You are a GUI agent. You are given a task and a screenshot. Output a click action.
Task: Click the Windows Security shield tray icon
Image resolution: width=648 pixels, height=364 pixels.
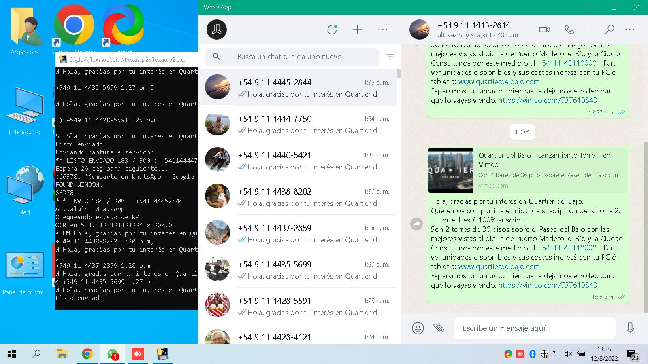click(x=544, y=354)
